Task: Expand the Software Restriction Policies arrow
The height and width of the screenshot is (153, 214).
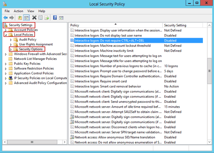Action: point(6,68)
